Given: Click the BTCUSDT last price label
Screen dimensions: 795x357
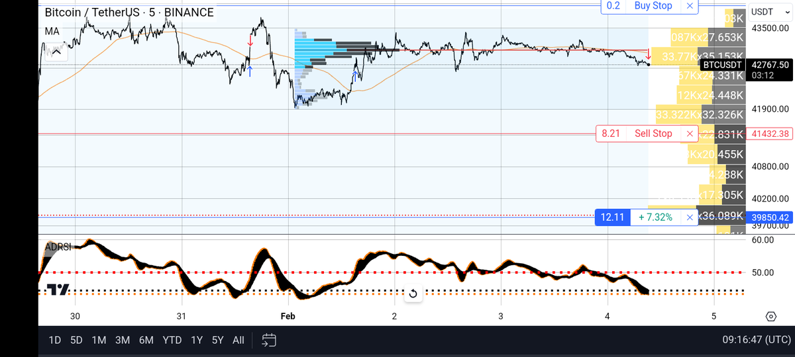Looking at the screenshot, I should click(x=723, y=65).
